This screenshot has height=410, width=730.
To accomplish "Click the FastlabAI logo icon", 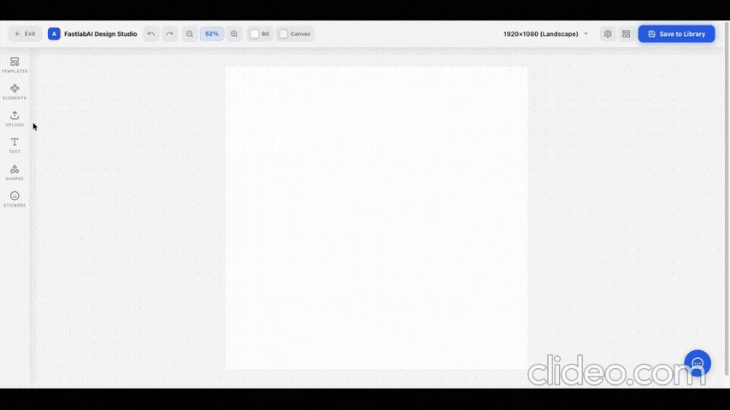I will 54,34.
